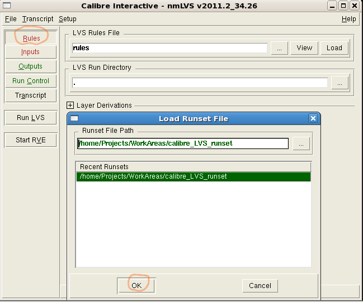Browse for LVS run directory with ellipsis button
Viewport: 363px width, 302px height.
(340, 83)
